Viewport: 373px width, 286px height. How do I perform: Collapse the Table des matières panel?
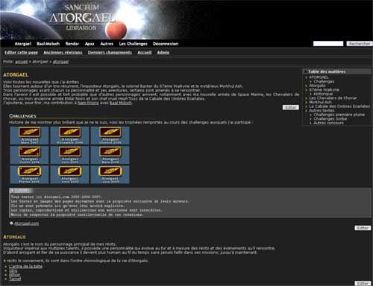(306, 71)
